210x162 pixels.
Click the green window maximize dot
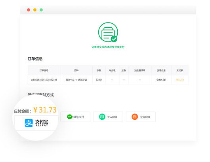click(41, 10)
